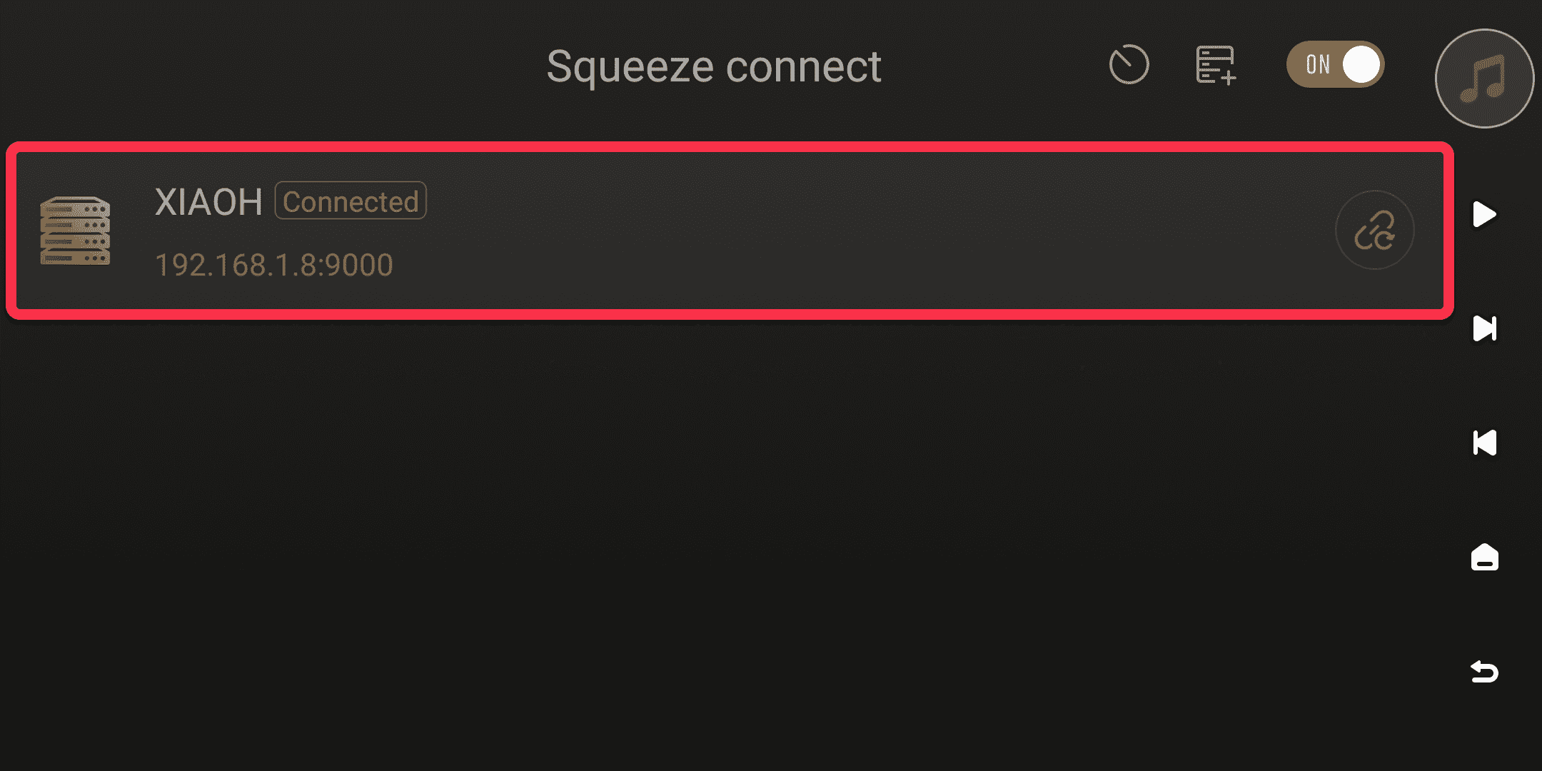Viewport: 1542px width, 771px height.
Task: Click the XIAOH server rack icon
Action: (x=75, y=231)
